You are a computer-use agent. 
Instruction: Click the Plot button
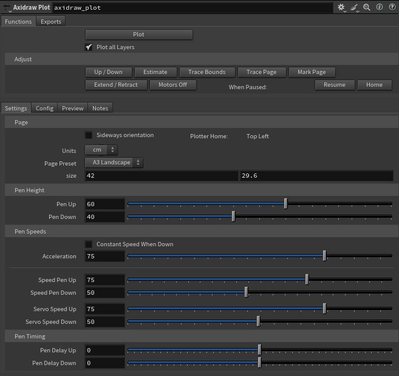coord(139,35)
